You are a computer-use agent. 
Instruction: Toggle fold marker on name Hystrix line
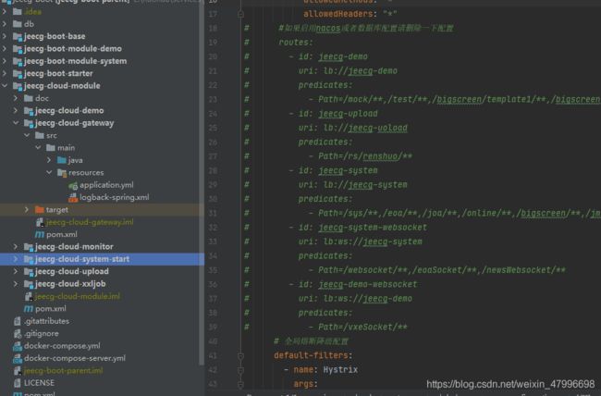click(240, 370)
